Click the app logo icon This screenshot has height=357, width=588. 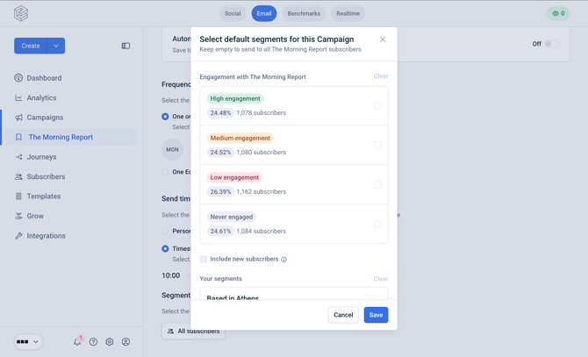pyautogui.click(x=21, y=13)
